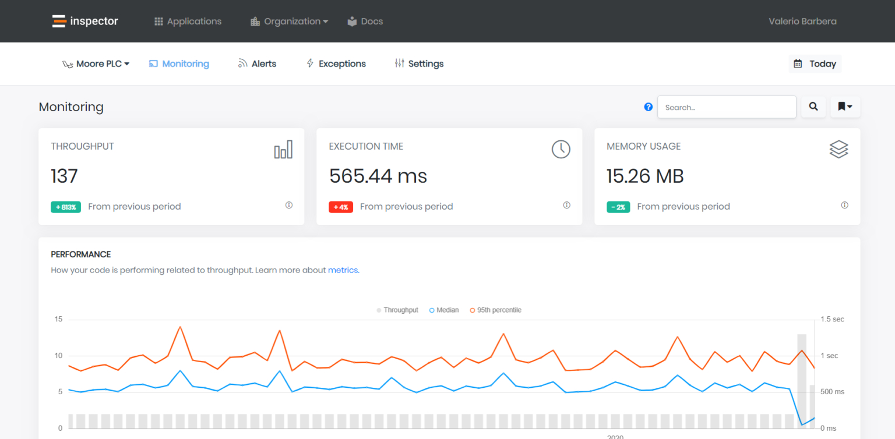Screen dimensions: 895x439
Task: Open the Exceptions tab
Action: pos(336,64)
